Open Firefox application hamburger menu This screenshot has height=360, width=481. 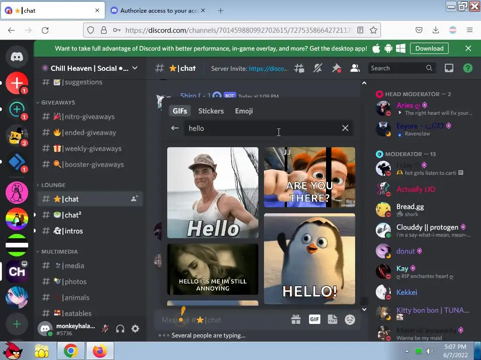[x=469, y=30]
